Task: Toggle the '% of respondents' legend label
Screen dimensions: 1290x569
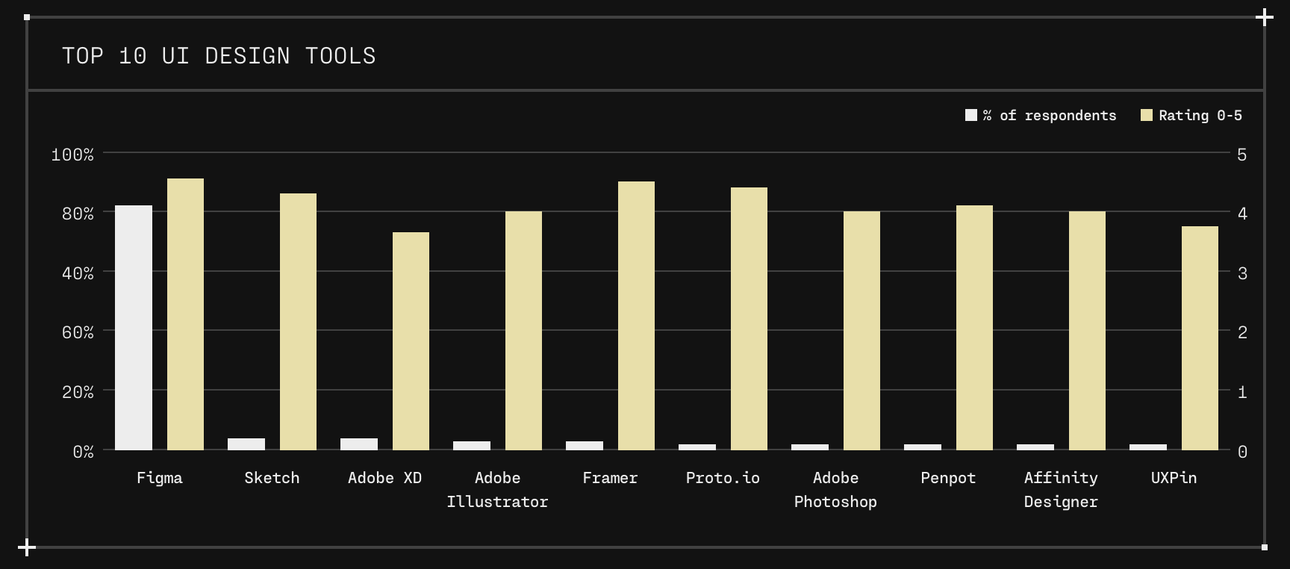Action: 1050,115
